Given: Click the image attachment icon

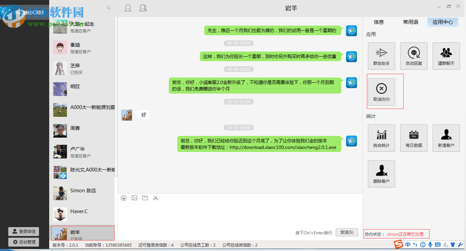Looking at the screenshot, I should [134, 198].
